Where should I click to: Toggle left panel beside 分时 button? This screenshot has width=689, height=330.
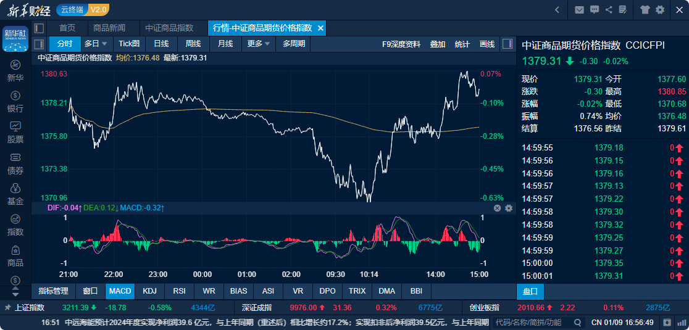click(39, 44)
